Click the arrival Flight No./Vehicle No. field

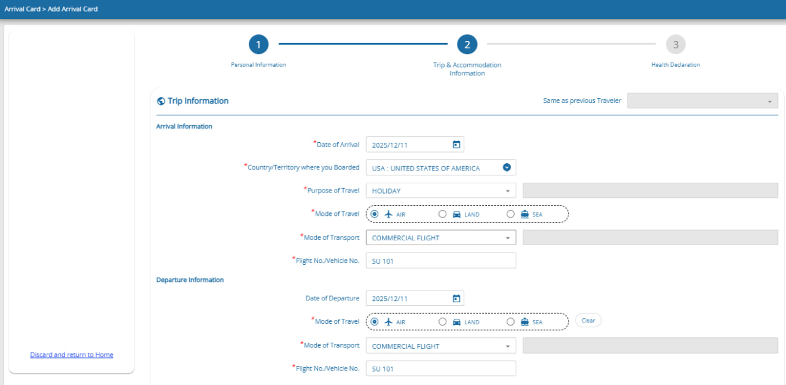(440, 261)
